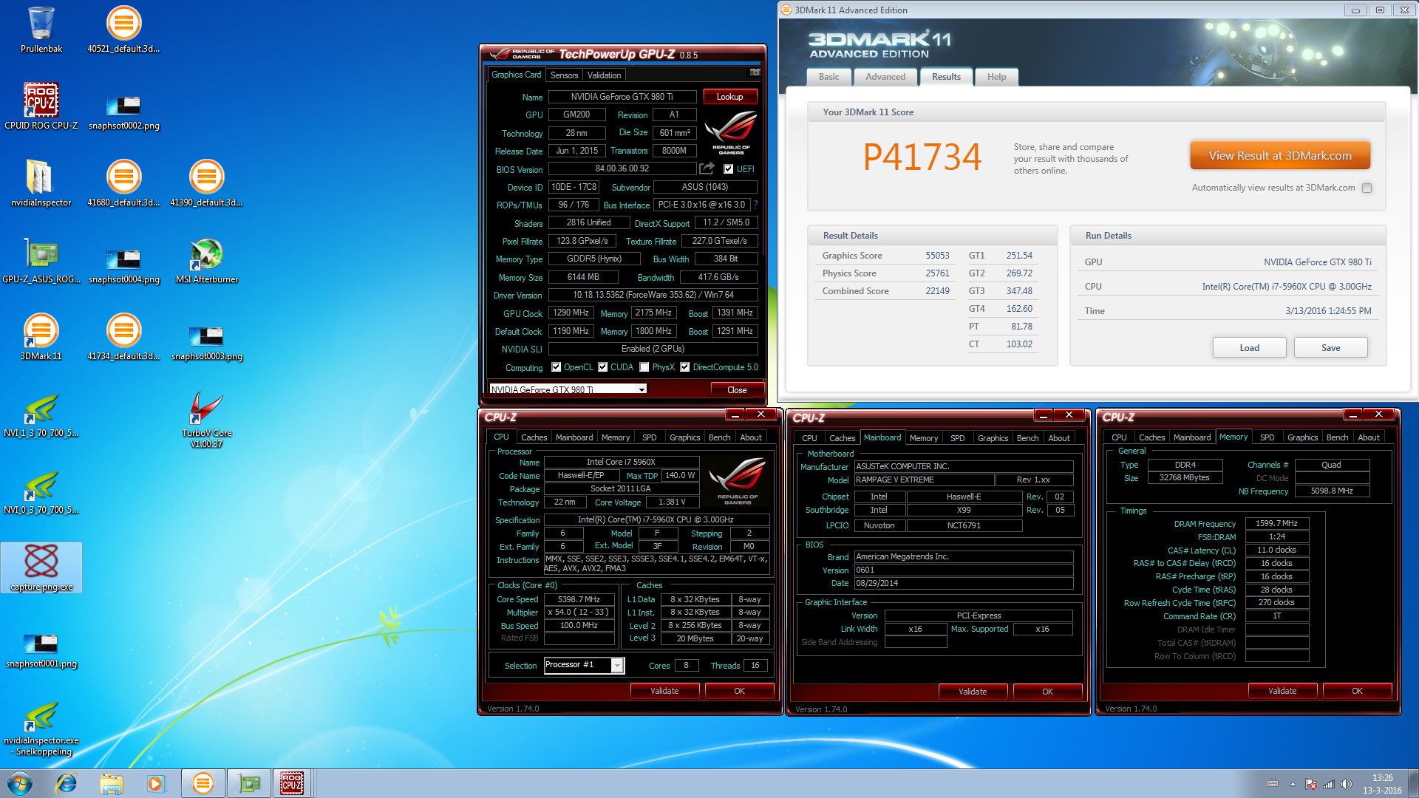Screen dimensions: 1419x798
Task: Toggle CUDA computing checkbox
Action: click(602, 367)
